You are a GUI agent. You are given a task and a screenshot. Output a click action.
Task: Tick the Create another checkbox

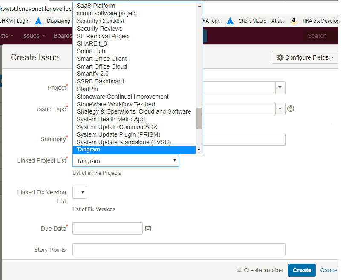coord(239,269)
